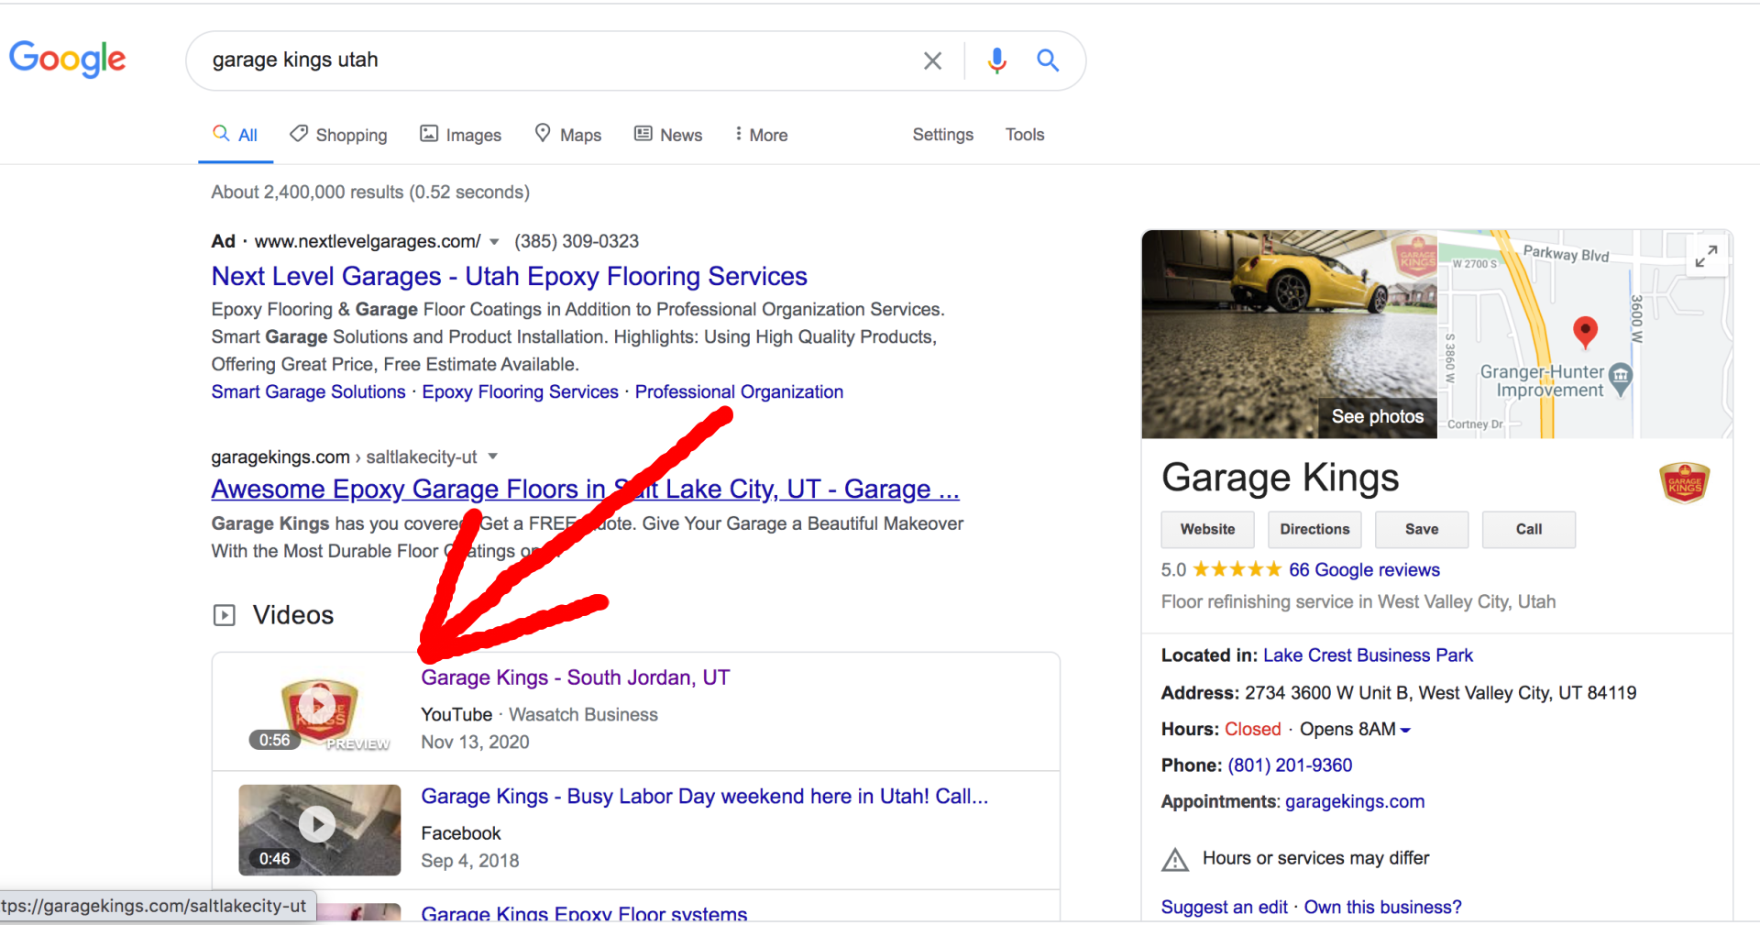Image resolution: width=1760 pixels, height=925 pixels.
Task: Open Garage Kings Epoxy Floor systems link
Action: (584, 914)
